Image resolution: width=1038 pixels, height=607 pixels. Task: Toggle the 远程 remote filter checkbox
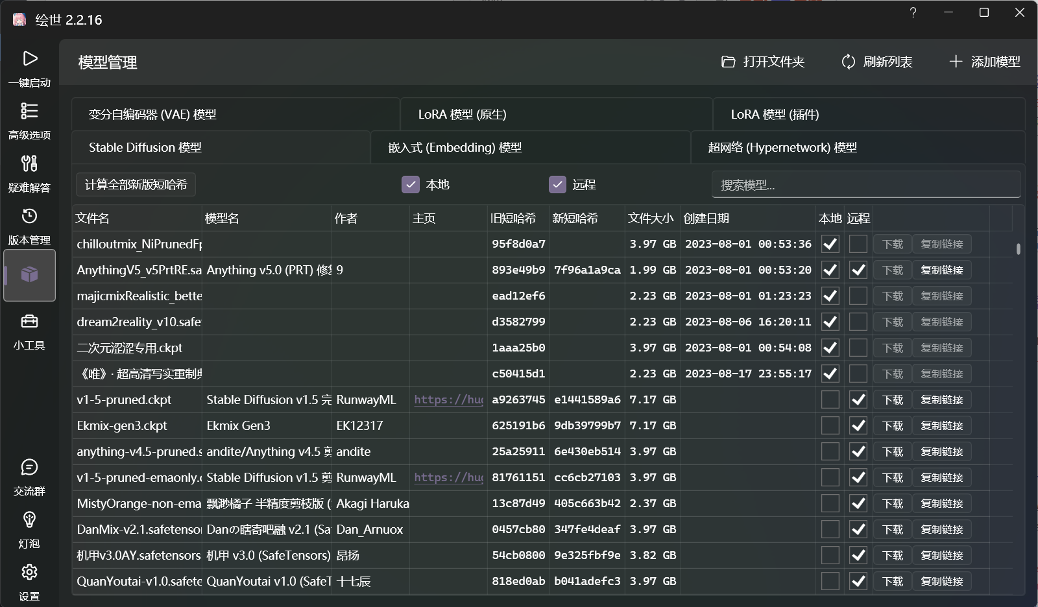point(557,185)
